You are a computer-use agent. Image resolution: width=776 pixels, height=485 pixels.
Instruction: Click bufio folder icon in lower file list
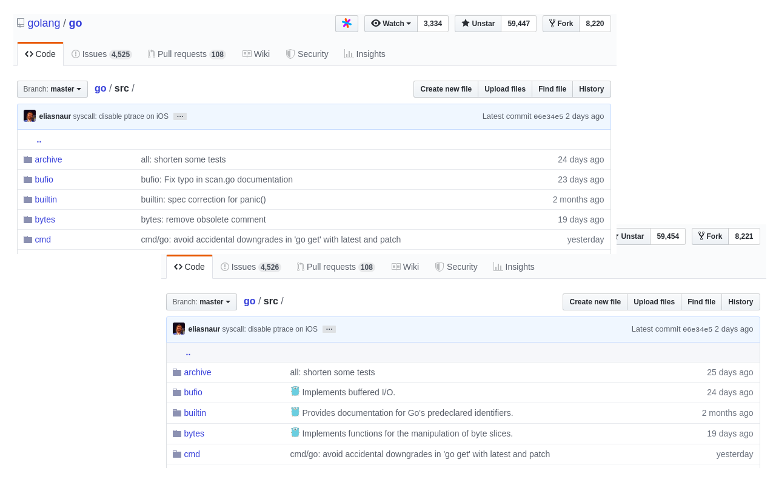click(x=177, y=392)
